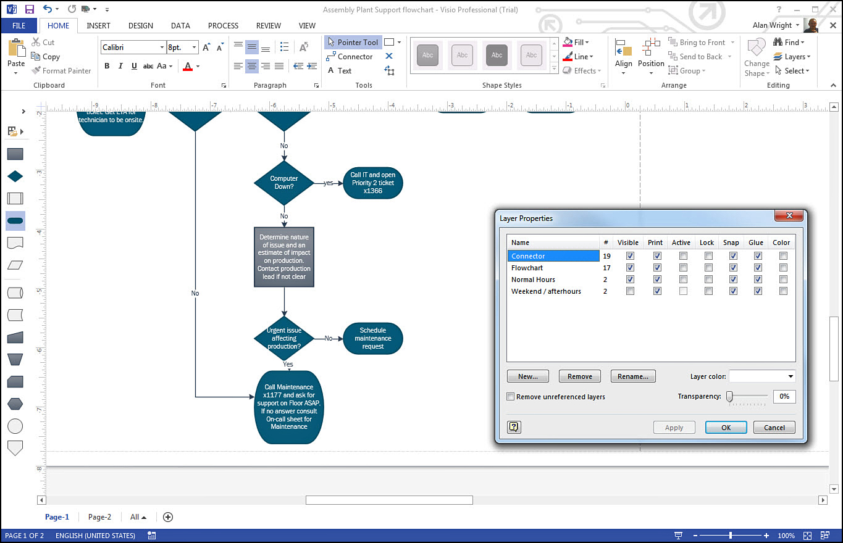Enable Active for Flowchart layer

tap(683, 268)
